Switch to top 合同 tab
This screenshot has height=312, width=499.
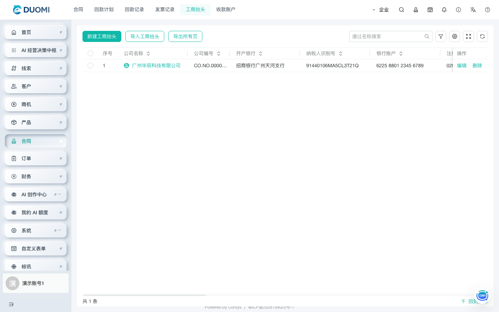tap(78, 9)
